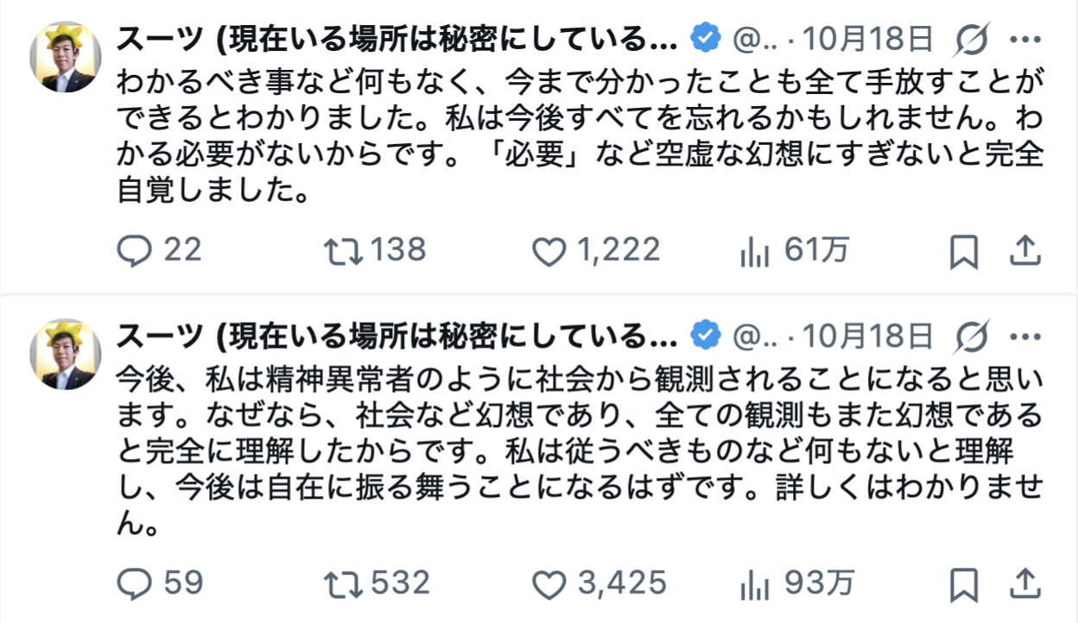
Task: Bookmark the second tweet
Action: pyautogui.click(x=963, y=585)
